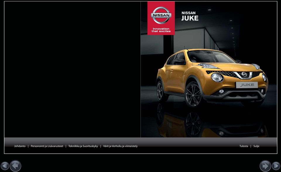The image size is (281, 172).
Task: Open Personointi ja Lisävarusteet section
Action: point(47,146)
